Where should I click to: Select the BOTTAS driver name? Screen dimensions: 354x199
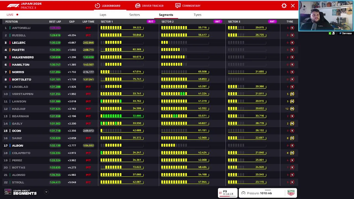coord(19,167)
